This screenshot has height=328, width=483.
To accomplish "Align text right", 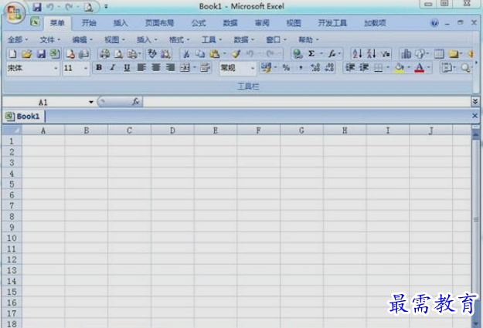I will tap(170, 67).
